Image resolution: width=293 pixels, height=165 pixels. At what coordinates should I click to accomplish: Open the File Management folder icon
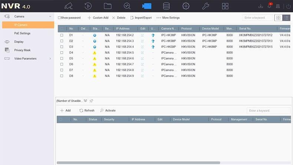pos(108,6)
